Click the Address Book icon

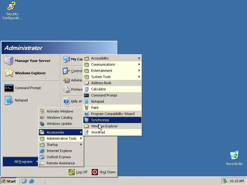pos(86,83)
